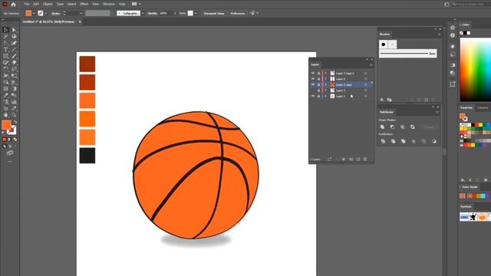
Task: Click target circle of Layer 1
Action: pyautogui.click(x=365, y=96)
